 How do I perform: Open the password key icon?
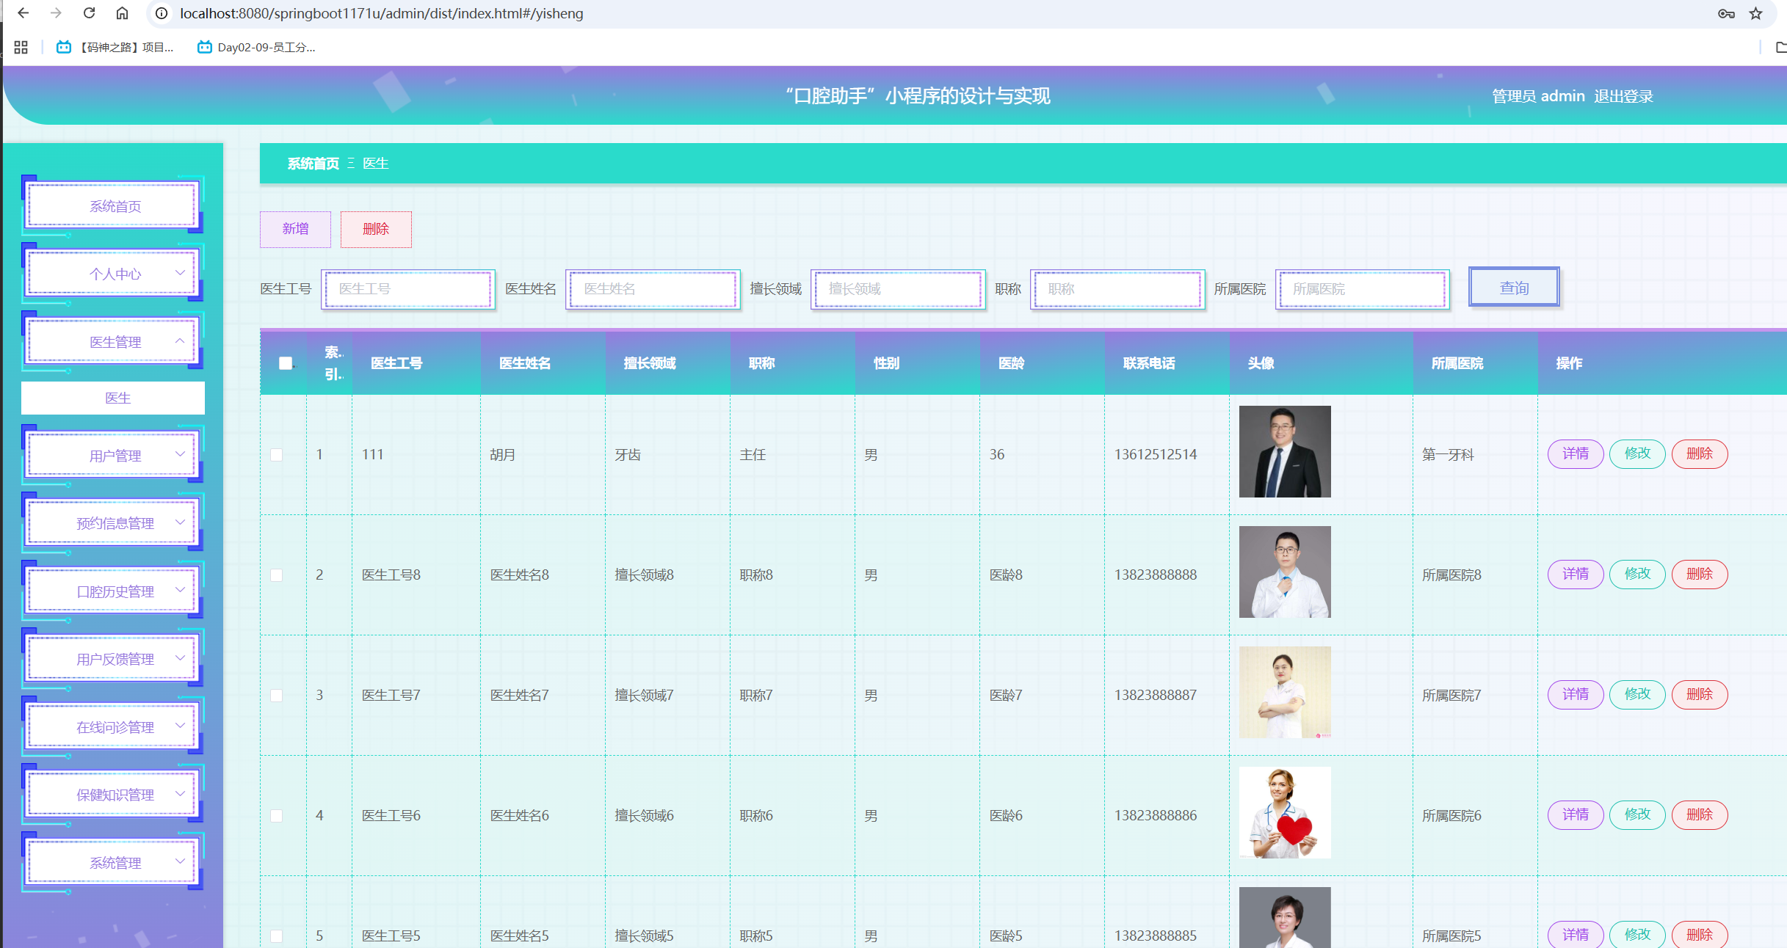(x=1726, y=13)
